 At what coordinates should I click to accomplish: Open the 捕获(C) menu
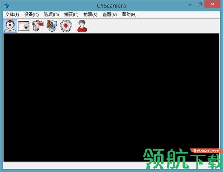tap(71, 15)
